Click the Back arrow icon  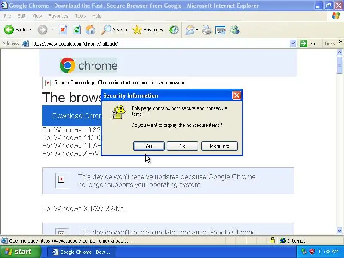(9, 30)
